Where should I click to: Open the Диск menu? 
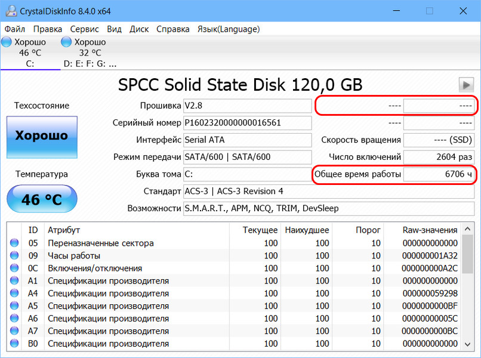point(139,29)
